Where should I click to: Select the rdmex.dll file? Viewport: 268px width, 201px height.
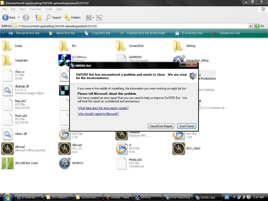pos(15,134)
